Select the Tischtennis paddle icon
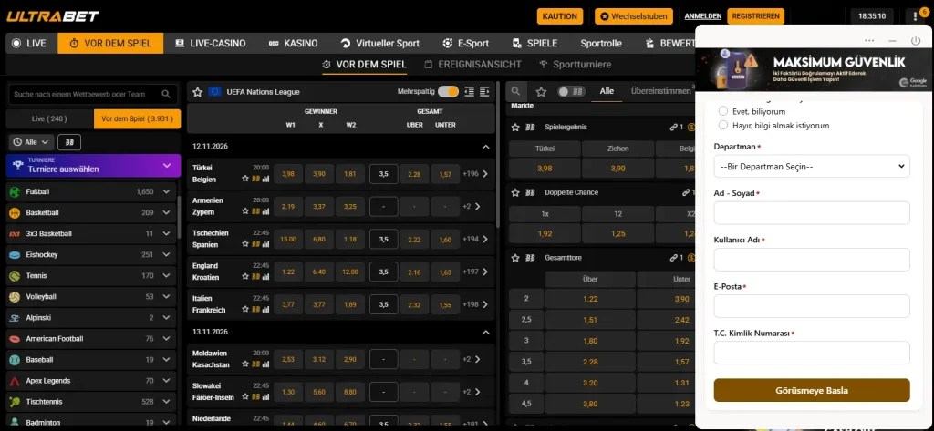This screenshot has height=431, width=934. coord(15,402)
